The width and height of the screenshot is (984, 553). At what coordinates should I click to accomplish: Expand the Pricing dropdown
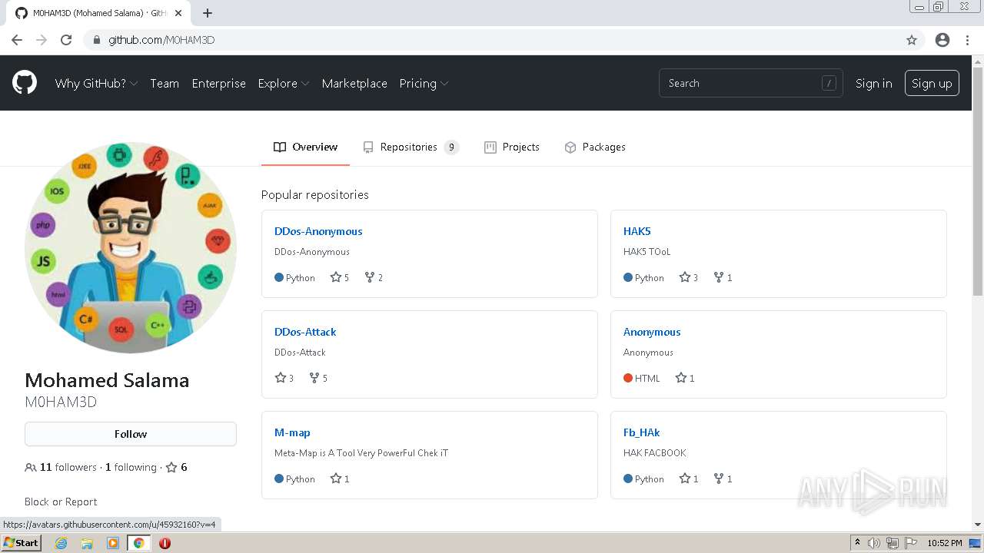point(424,84)
